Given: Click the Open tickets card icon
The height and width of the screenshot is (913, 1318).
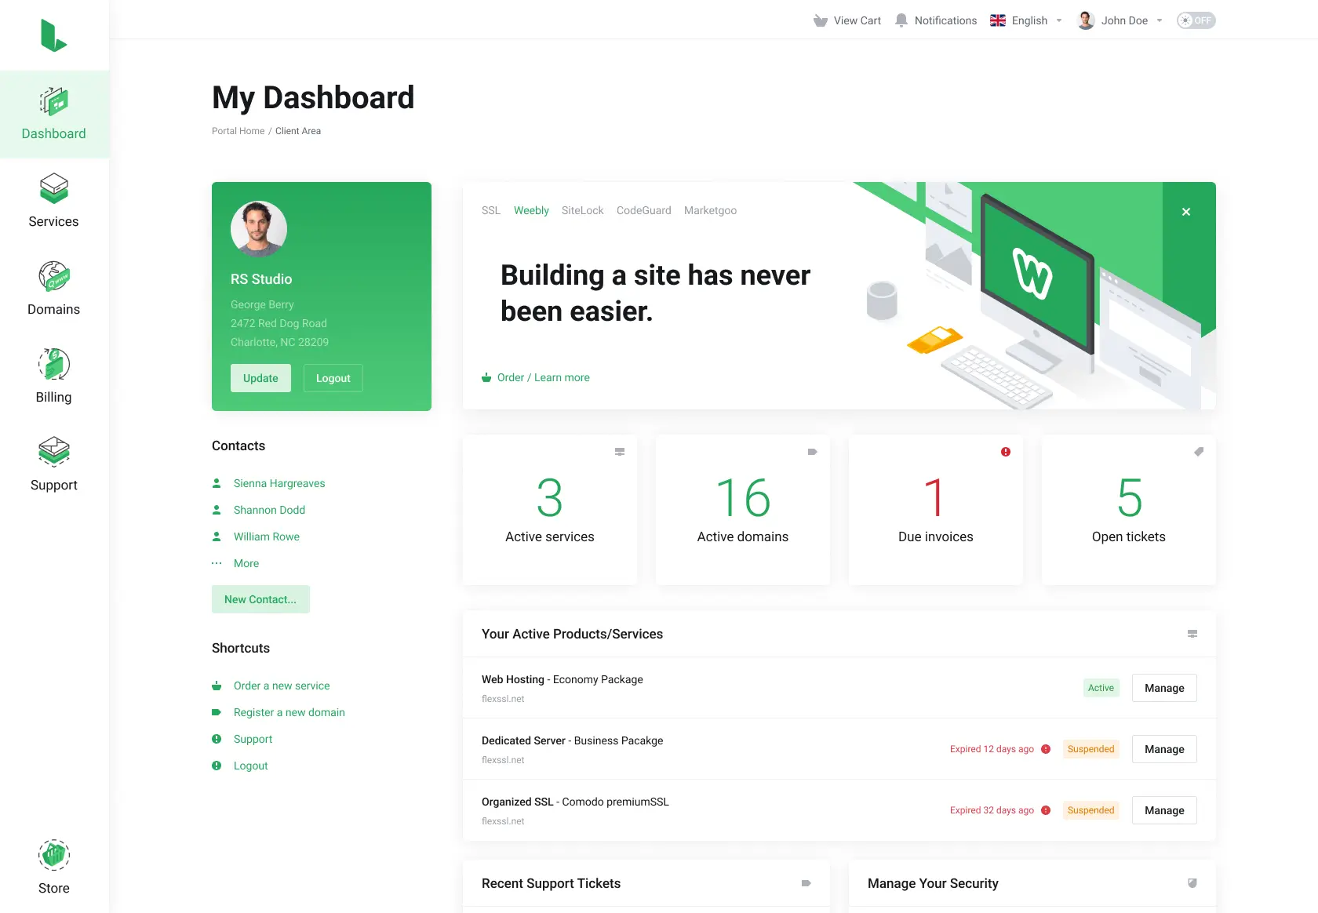Looking at the screenshot, I should click(x=1199, y=452).
